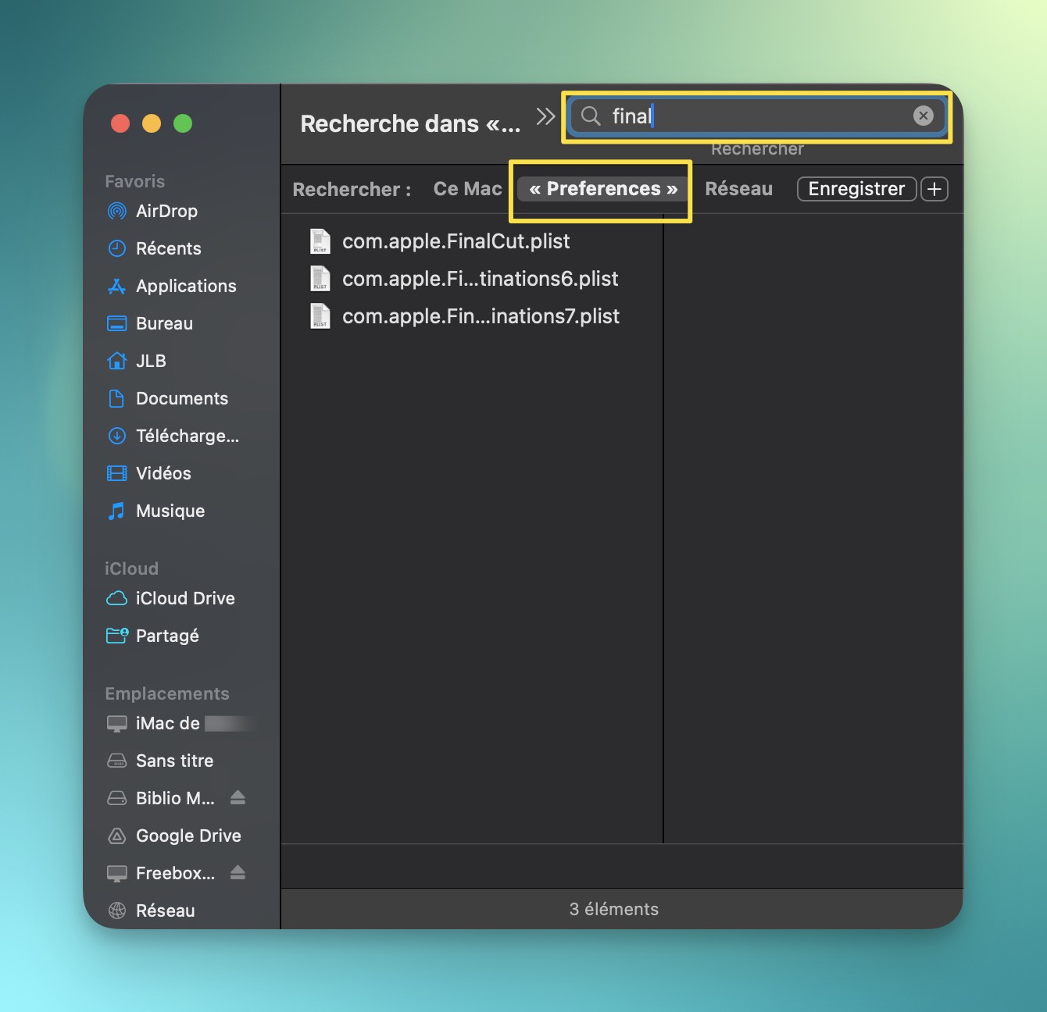This screenshot has height=1012, width=1047.
Task: Open the Téléchargements download icon
Action: (x=116, y=436)
